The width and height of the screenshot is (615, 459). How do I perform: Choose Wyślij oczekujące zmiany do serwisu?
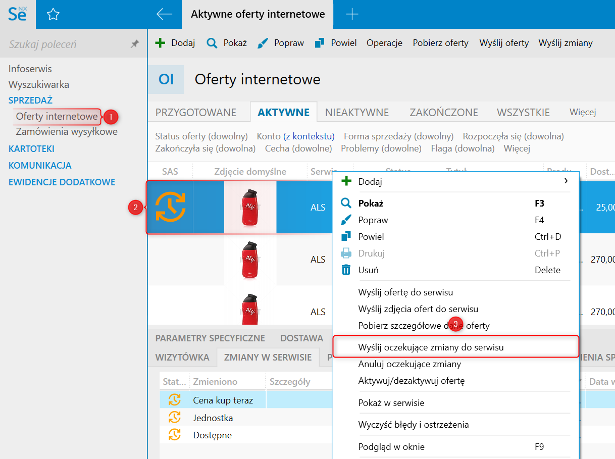(455, 347)
